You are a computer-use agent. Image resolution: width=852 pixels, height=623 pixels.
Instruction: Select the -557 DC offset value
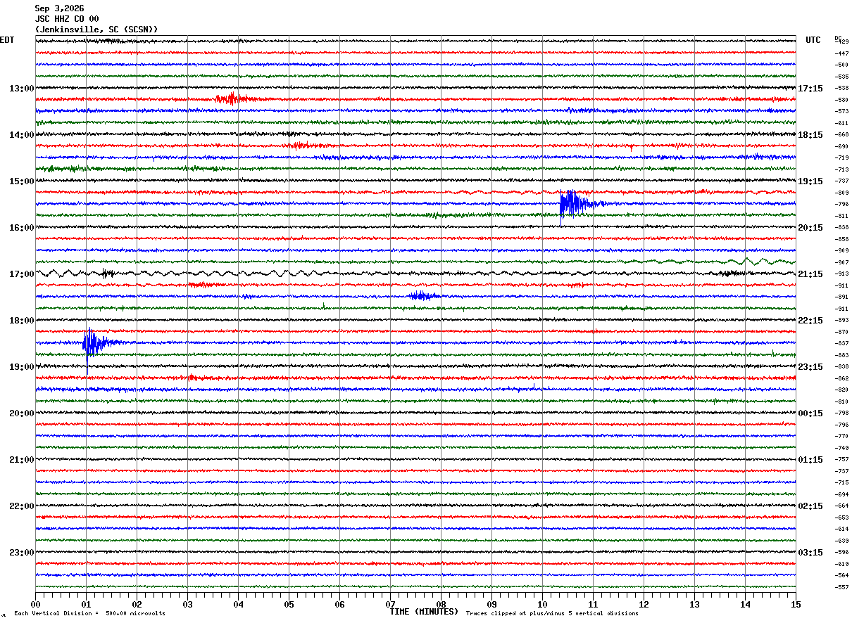(841, 587)
